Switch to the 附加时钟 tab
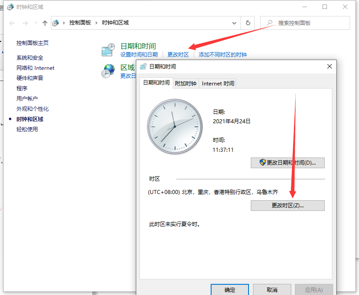Screen dimensions: 359x295 [186, 83]
